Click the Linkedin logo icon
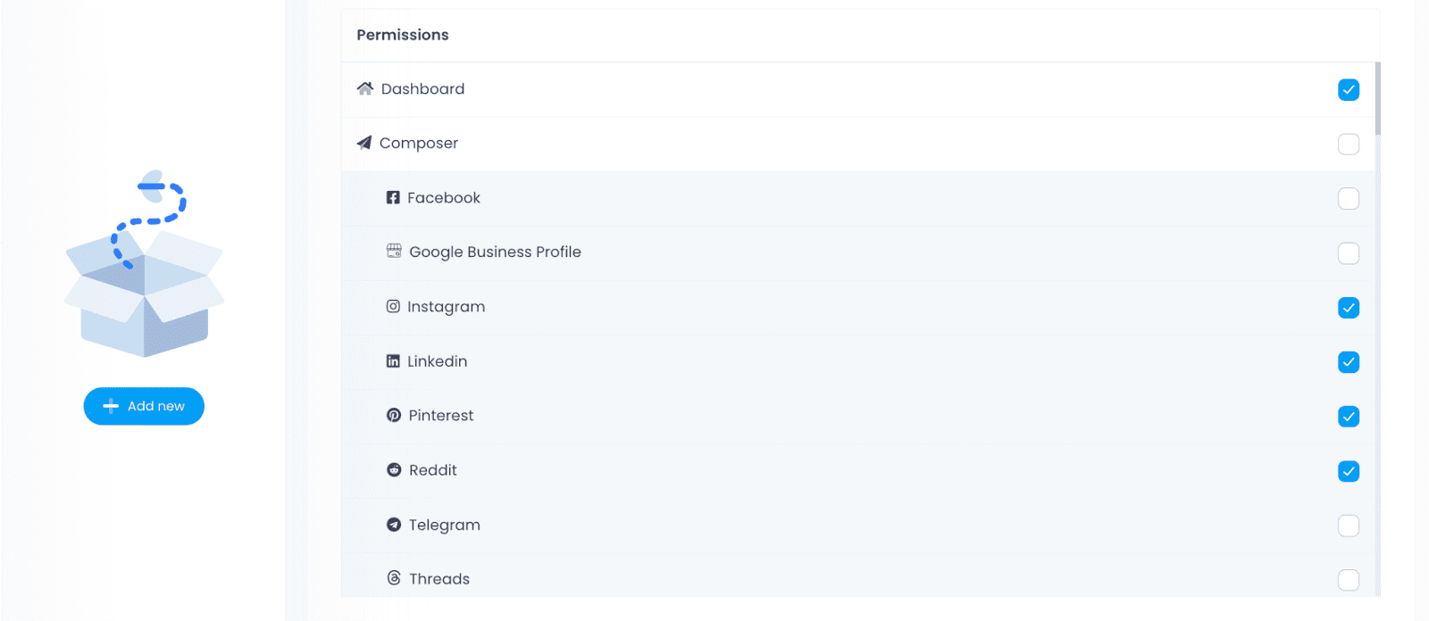The image size is (1429, 621). coord(393,360)
